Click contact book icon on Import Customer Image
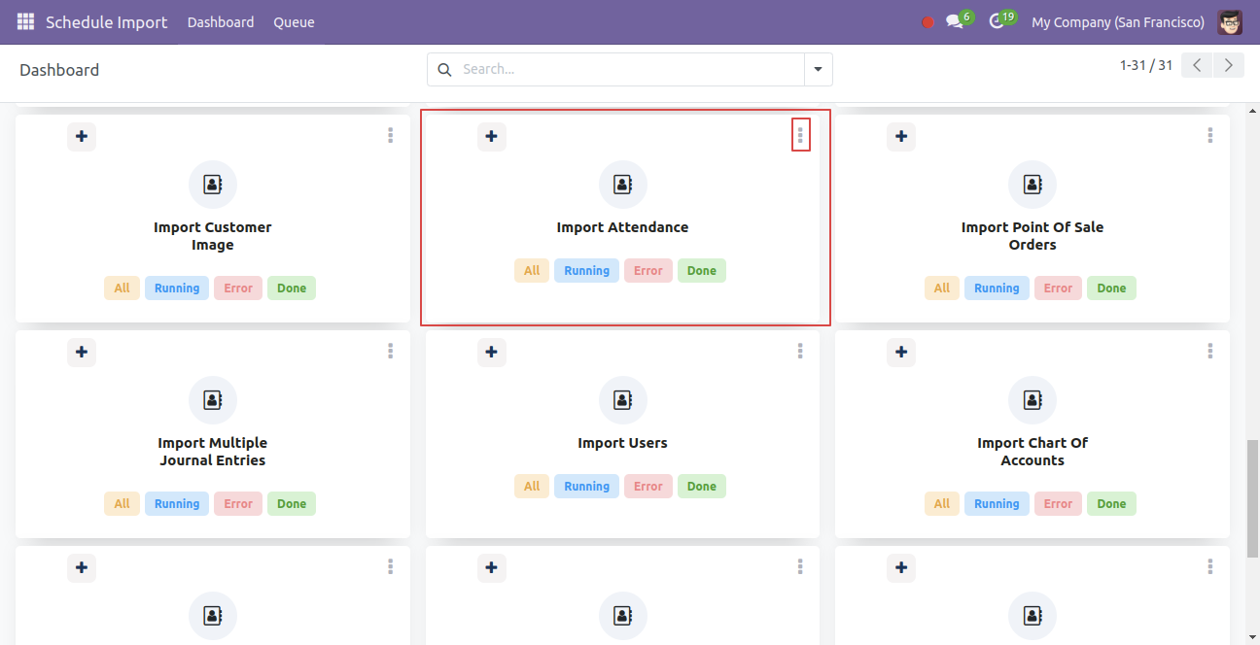This screenshot has width=1260, height=645. click(x=213, y=185)
